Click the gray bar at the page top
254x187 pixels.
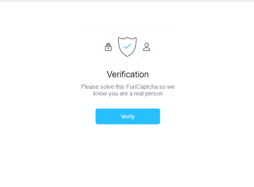pyautogui.click(x=127, y=1)
